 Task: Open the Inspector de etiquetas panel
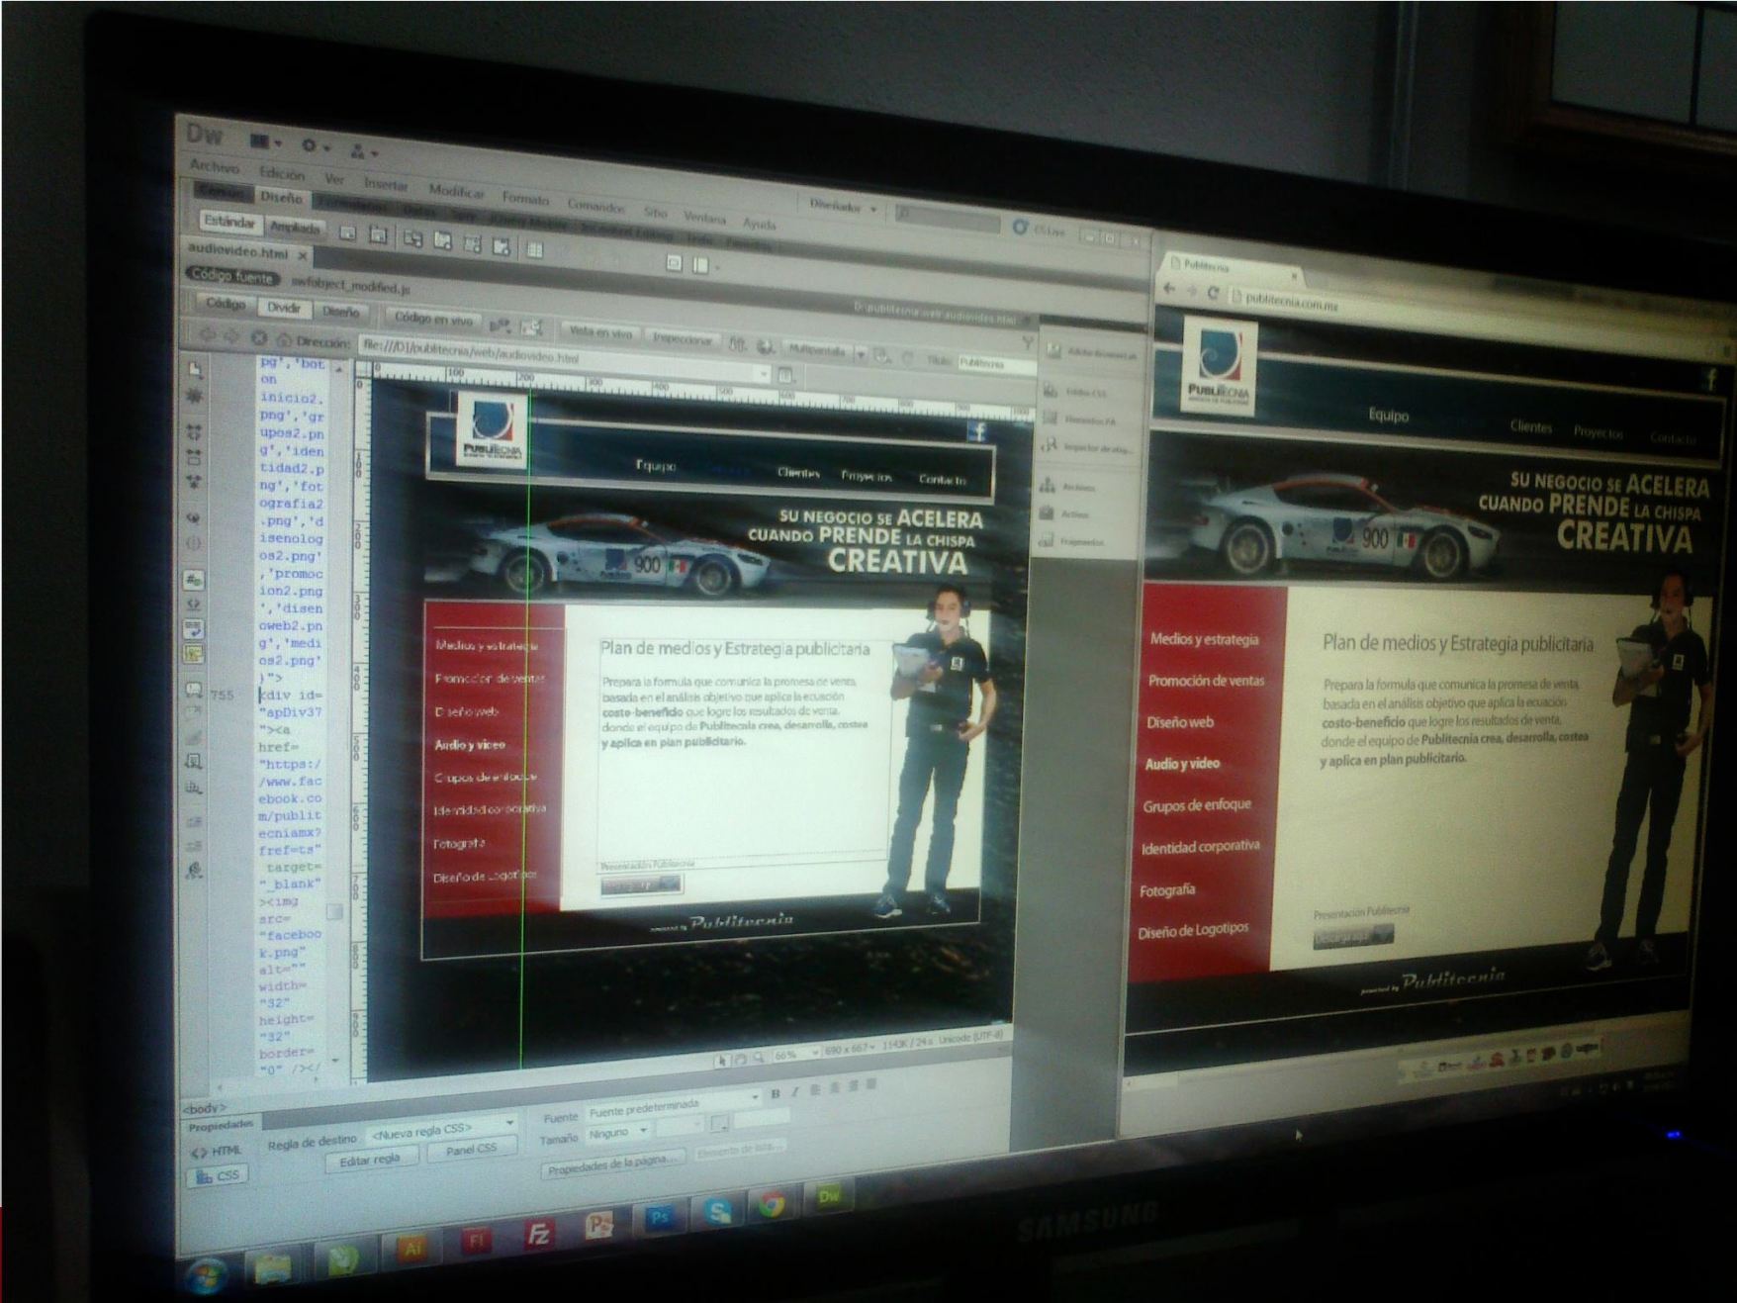coord(1086,447)
